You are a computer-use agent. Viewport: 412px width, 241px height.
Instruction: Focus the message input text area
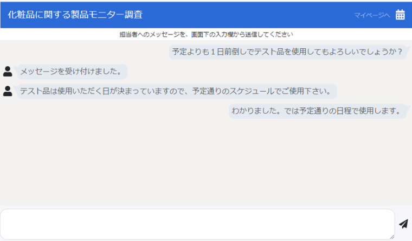197,224
